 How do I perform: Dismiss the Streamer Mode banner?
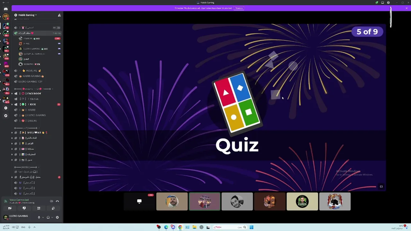point(407,8)
